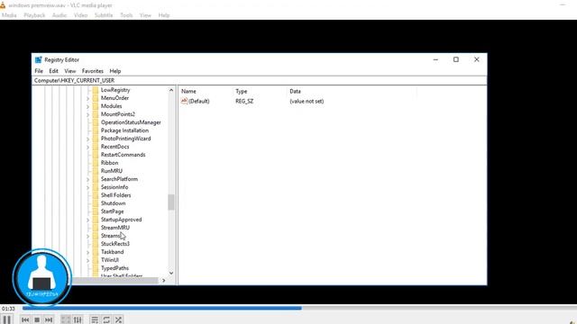Viewport: 577px width, 324px height.
Task: Select the (Default) value entry
Action: click(x=198, y=101)
